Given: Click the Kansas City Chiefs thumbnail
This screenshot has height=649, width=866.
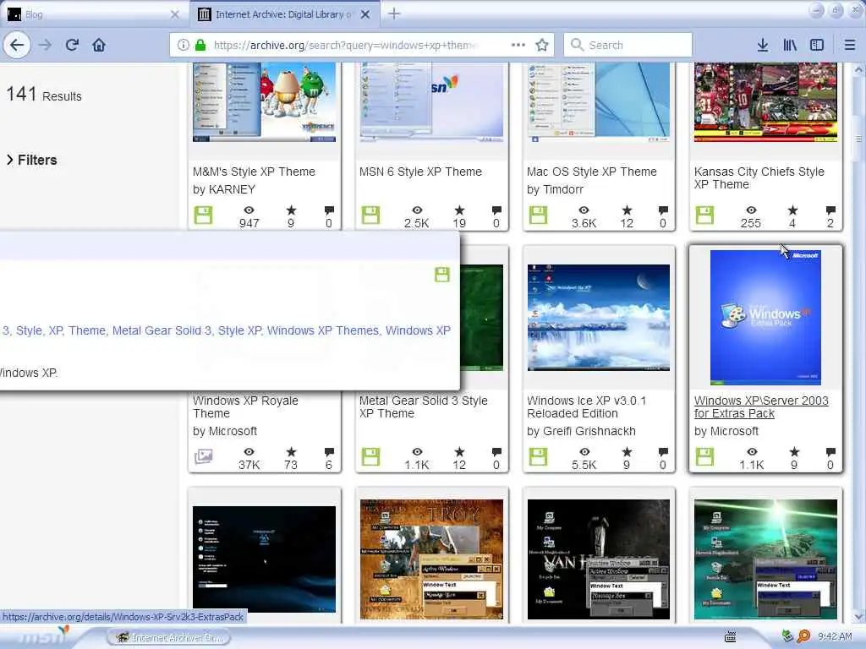Looking at the screenshot, I should tap(765, 102).
